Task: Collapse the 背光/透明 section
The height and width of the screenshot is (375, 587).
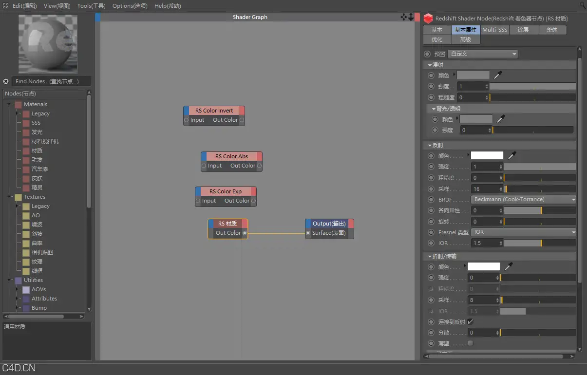Action: 434,109
